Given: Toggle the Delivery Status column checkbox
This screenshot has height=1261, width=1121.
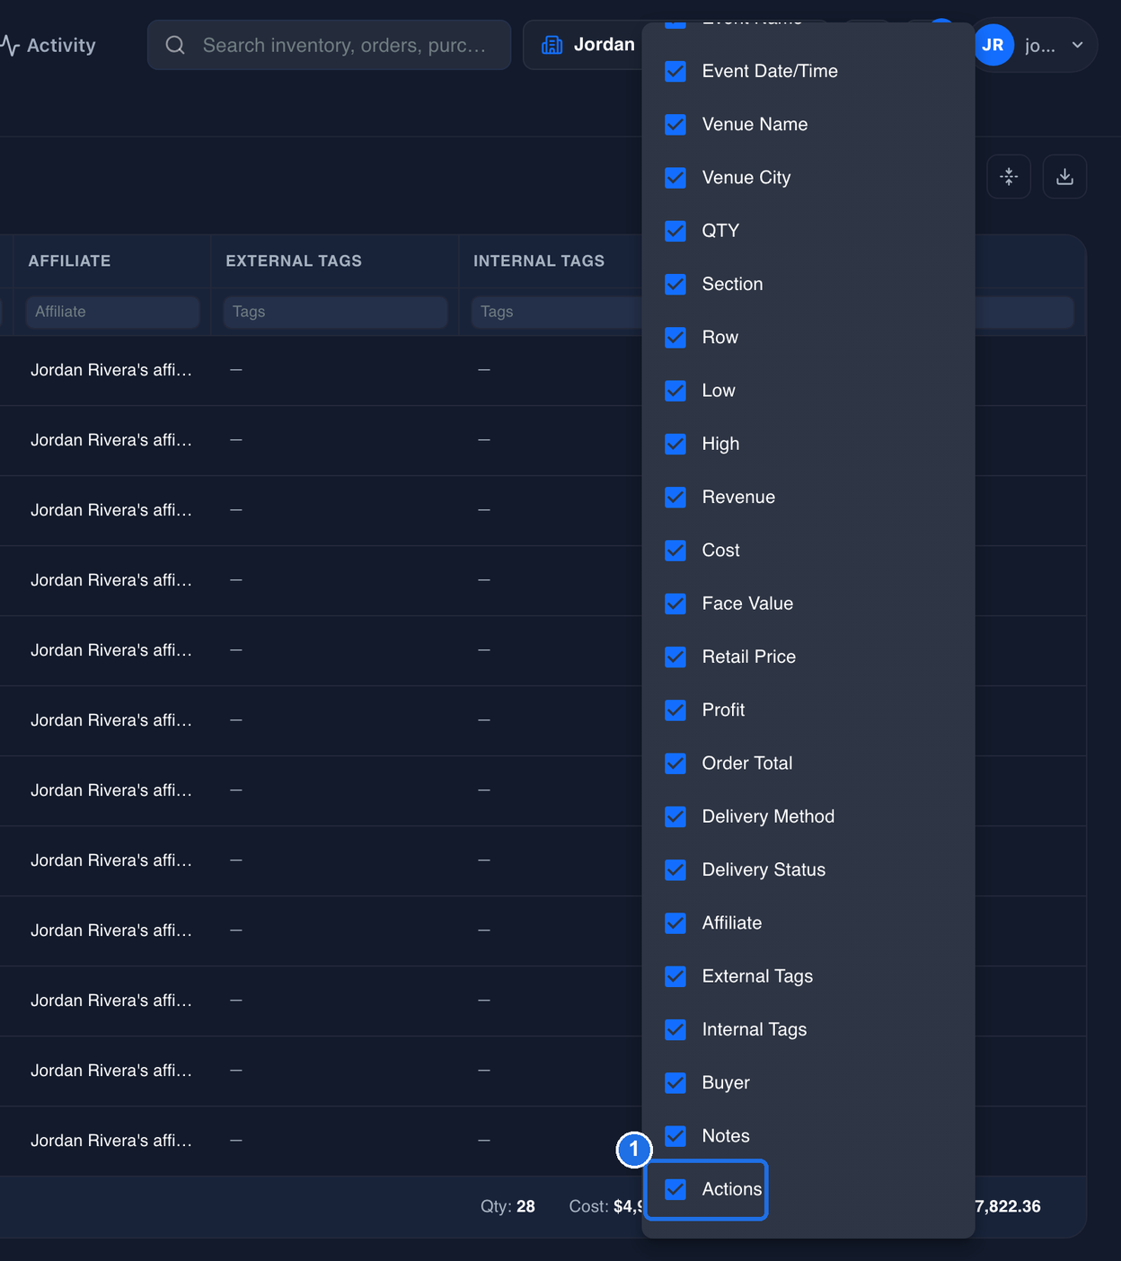Looking at the screenshot, I should 675,869.
